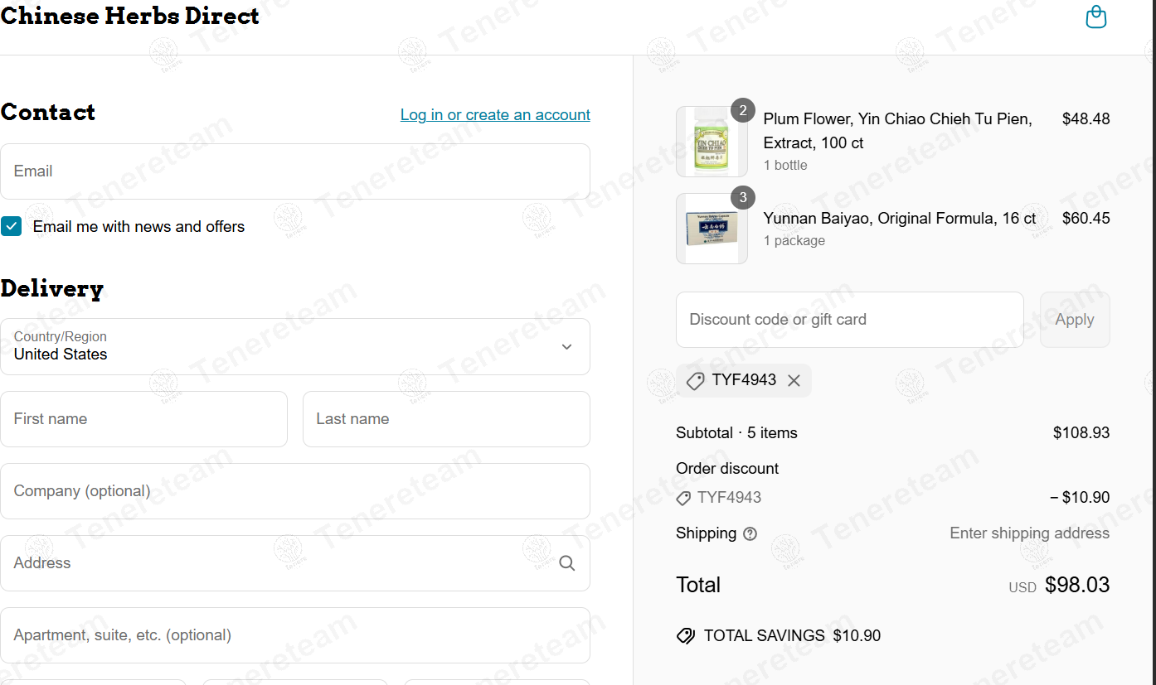Click the Company (optional) field
Viewport: 1156px width, 685px height.
(x=294, y=491)
